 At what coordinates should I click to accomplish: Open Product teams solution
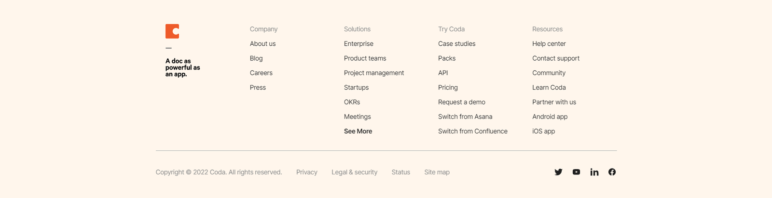[365, 58]
